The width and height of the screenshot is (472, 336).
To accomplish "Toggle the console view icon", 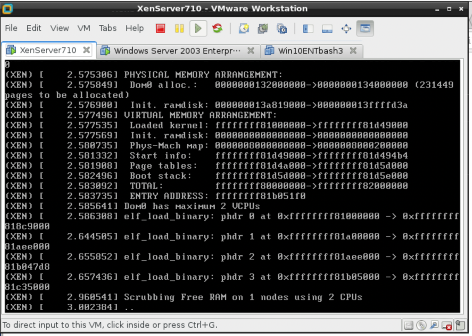I will (365, 29).
